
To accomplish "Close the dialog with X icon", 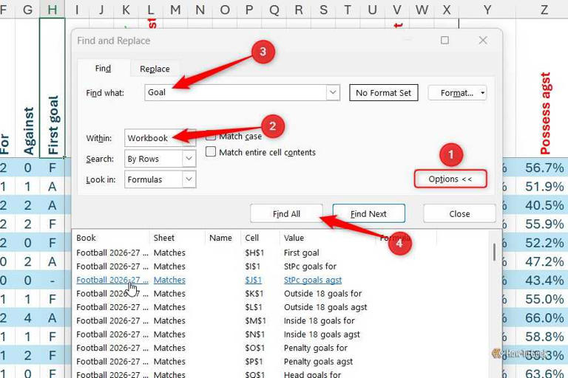I will pos(483,40).
